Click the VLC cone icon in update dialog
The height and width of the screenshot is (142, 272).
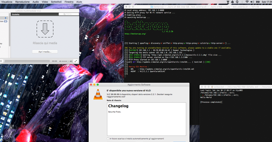tap(98, 94)
